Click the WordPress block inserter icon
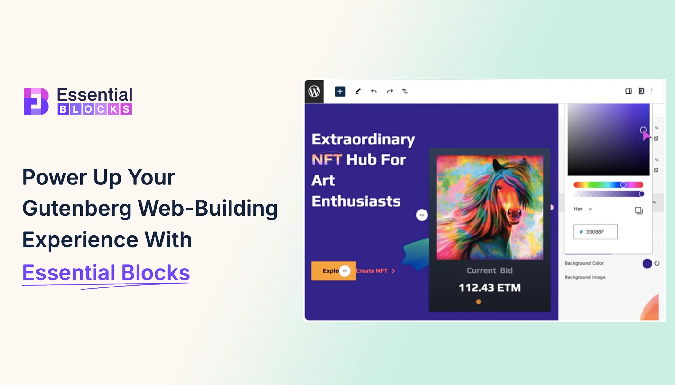Image resolution: width=675 pixels, height=385 pixels. (340, 91)
